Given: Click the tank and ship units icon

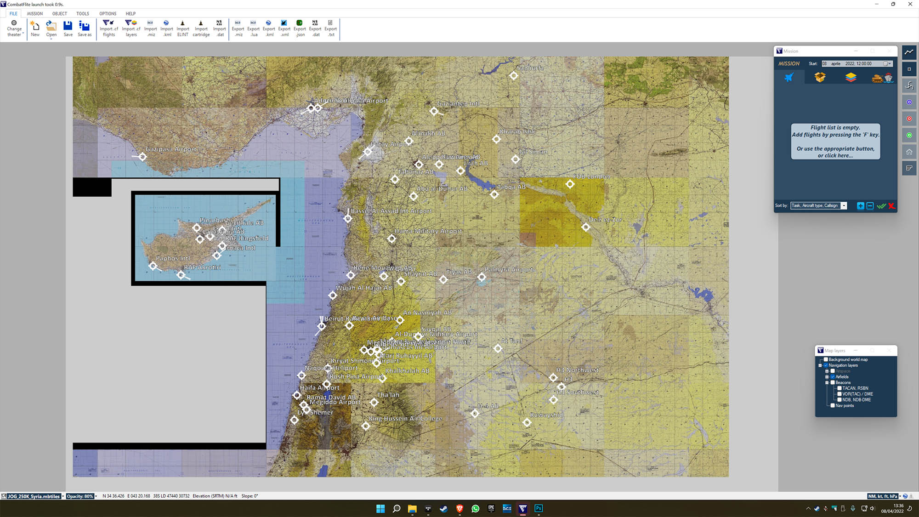Looking at the screenshot, I should click(882, 78).
